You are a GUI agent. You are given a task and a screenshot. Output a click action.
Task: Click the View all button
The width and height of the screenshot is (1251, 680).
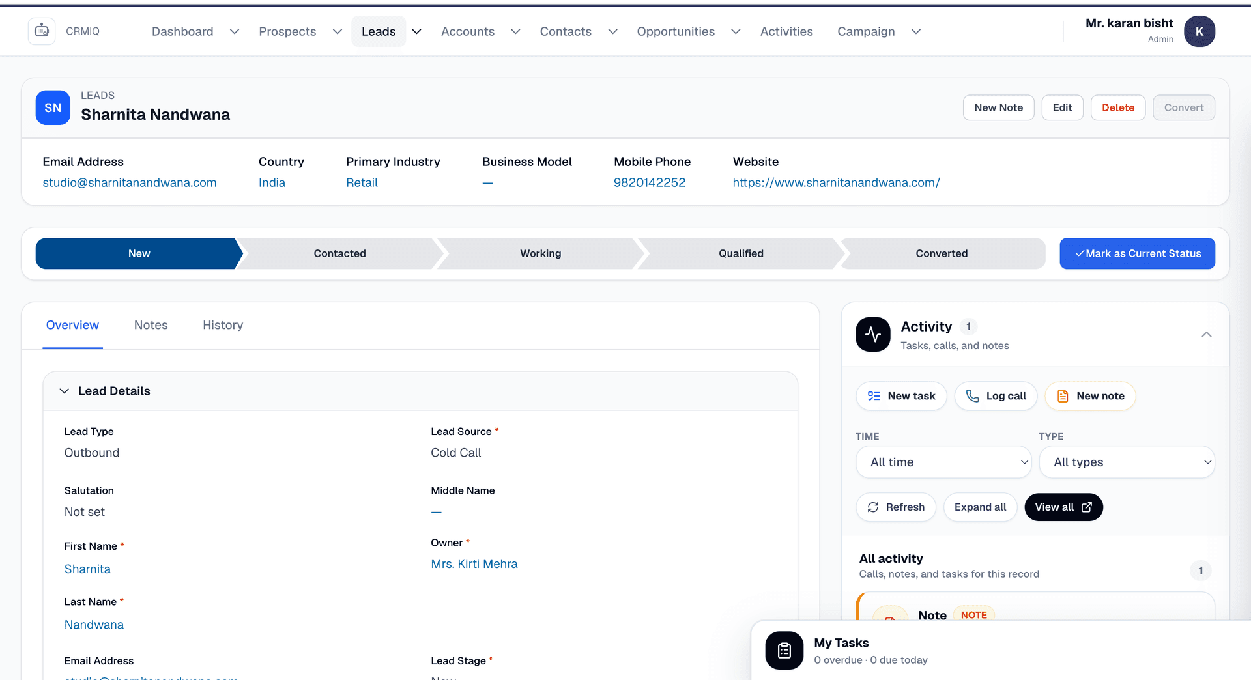click(1063, 507)
